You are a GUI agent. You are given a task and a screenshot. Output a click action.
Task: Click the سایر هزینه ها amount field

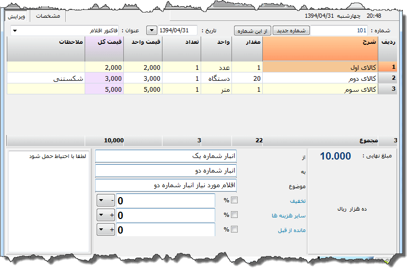166,215
